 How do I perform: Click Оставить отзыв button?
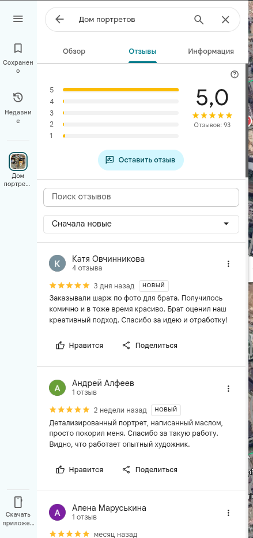[x=141, y=160]
